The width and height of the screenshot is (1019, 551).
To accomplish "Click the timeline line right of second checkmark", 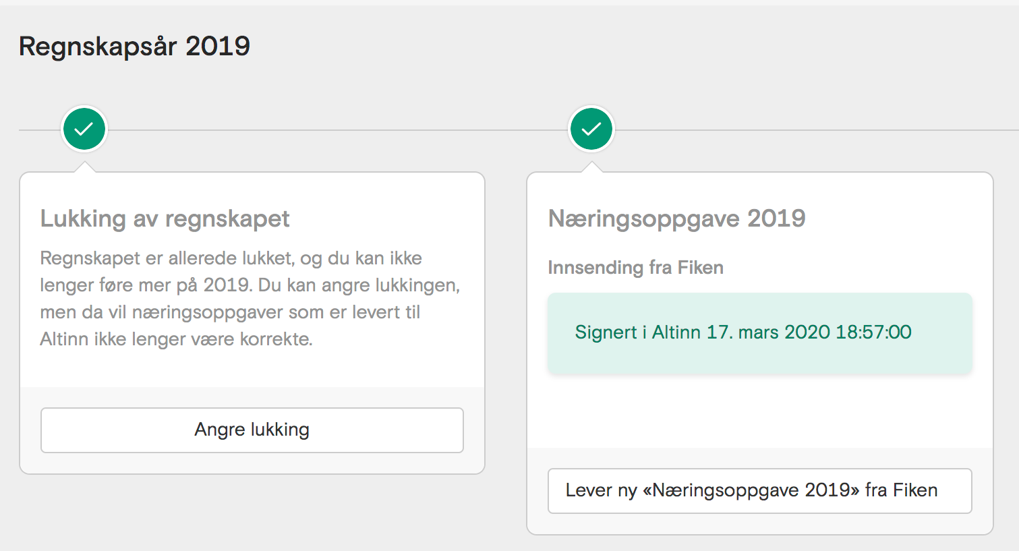I will [816, 129].
